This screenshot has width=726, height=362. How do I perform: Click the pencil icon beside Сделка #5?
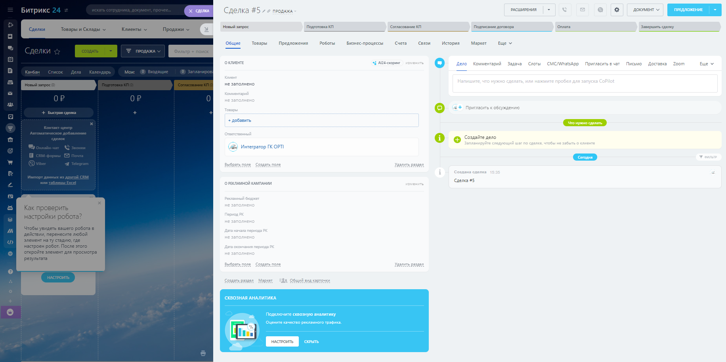(264, 11)
